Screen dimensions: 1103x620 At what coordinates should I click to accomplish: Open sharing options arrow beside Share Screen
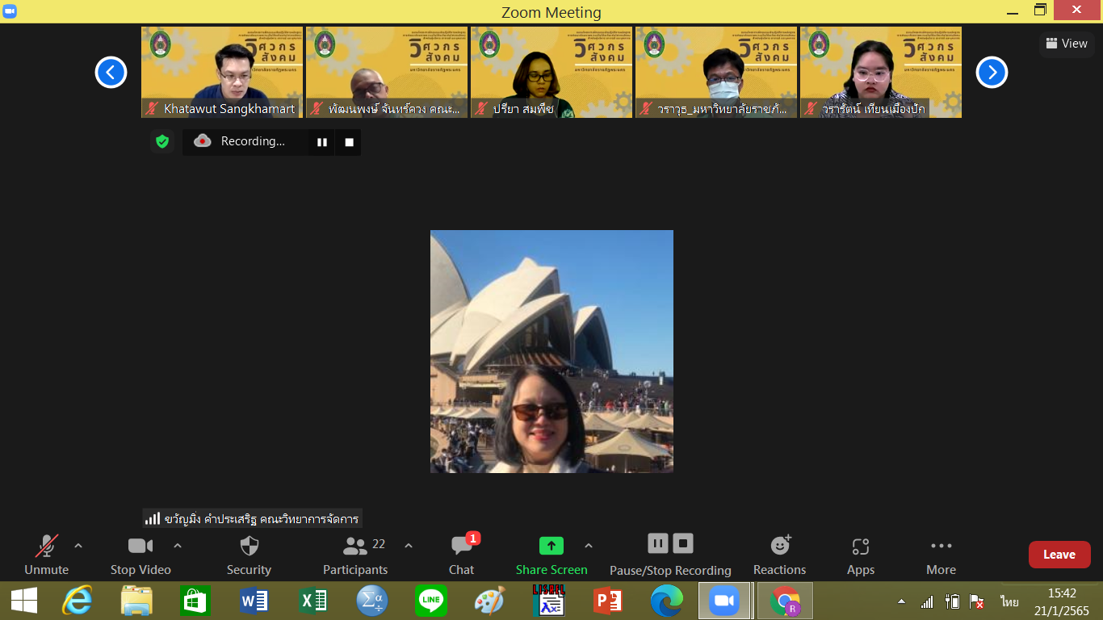click(x=589, y=546)
